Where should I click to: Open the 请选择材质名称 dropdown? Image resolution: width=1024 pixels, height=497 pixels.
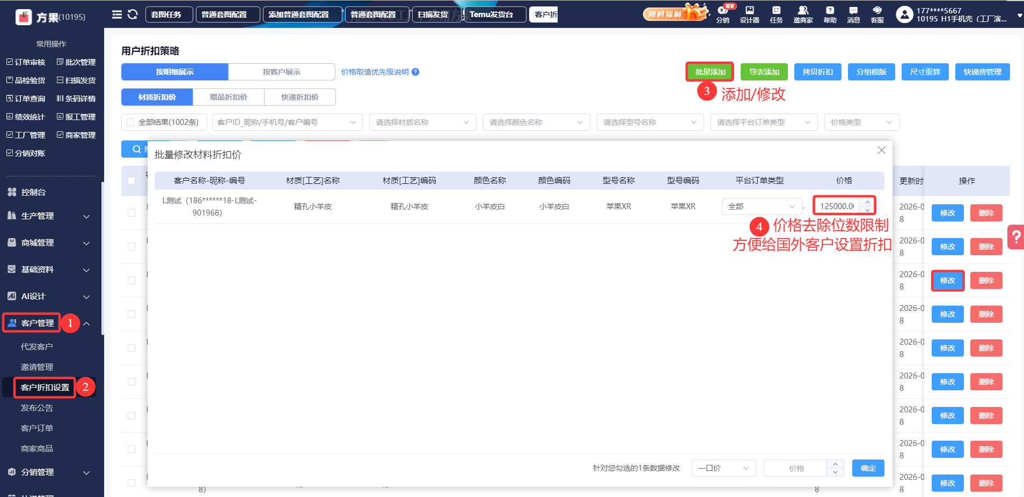click(423, 122)
